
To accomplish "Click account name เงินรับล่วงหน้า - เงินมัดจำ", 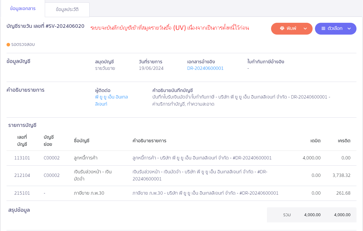I will 93,175.
